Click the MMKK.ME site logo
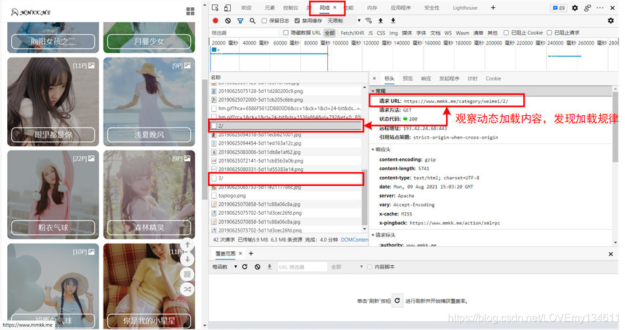625x330 pixels. [31, 12]
